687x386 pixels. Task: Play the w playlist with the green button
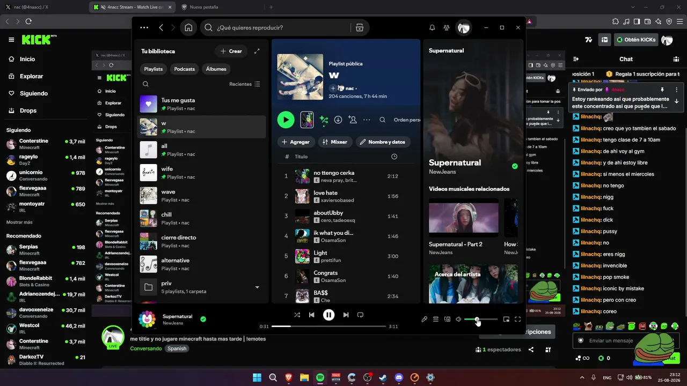286,120
